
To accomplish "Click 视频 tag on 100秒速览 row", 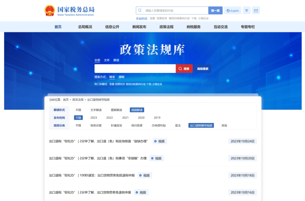I will pyautogui.click(x=145, y=175).
